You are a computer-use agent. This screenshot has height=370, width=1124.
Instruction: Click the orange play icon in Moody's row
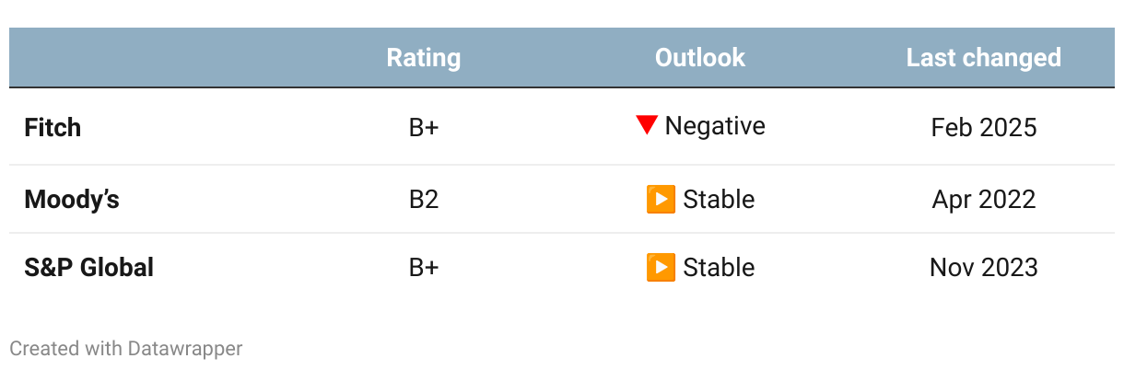[x=661, y=199]
